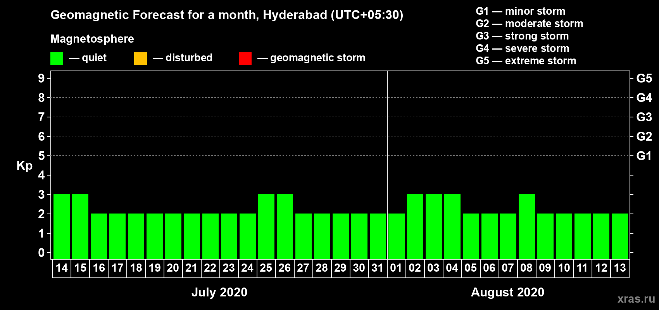
Task: Select the green bar above August 13
Action: click(620, 236)
